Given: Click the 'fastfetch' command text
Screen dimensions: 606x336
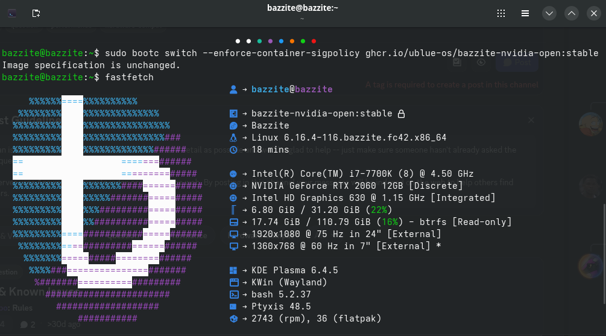Looking at the screenshot, I should tap(129, 77).
